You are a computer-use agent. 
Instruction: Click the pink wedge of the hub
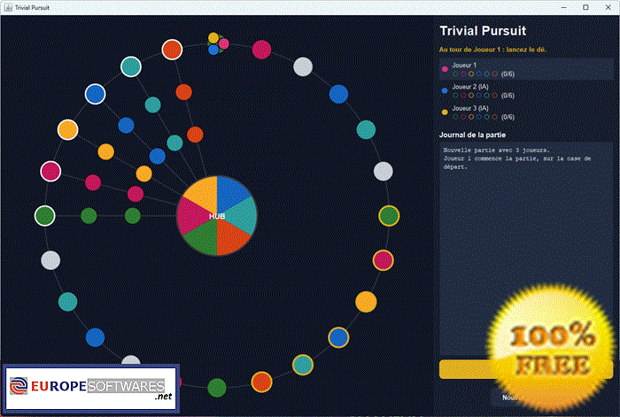click(x=190, y=216)
